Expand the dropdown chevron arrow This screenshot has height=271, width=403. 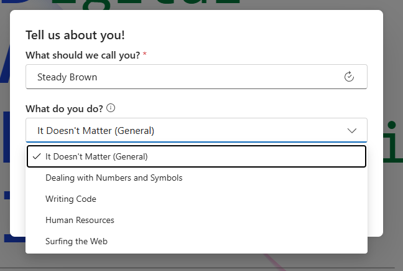click(351, 130)
